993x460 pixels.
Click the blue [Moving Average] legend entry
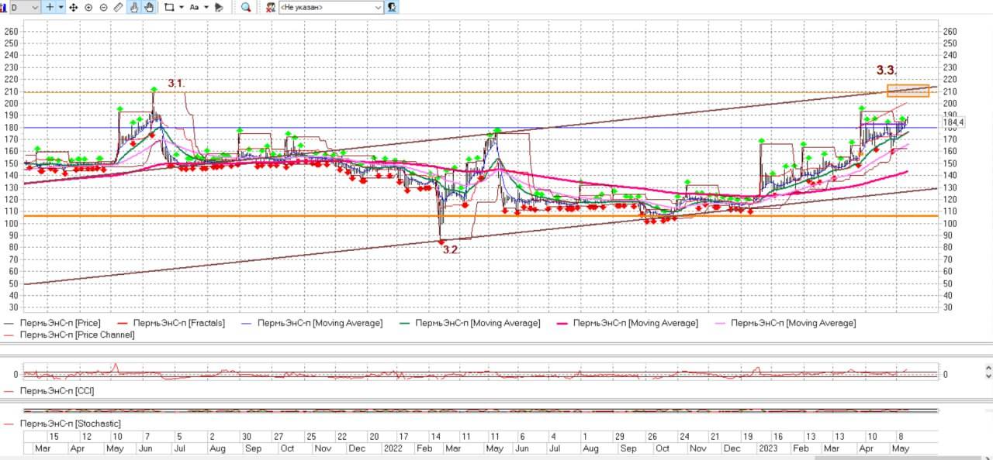(x=312, y=323)
